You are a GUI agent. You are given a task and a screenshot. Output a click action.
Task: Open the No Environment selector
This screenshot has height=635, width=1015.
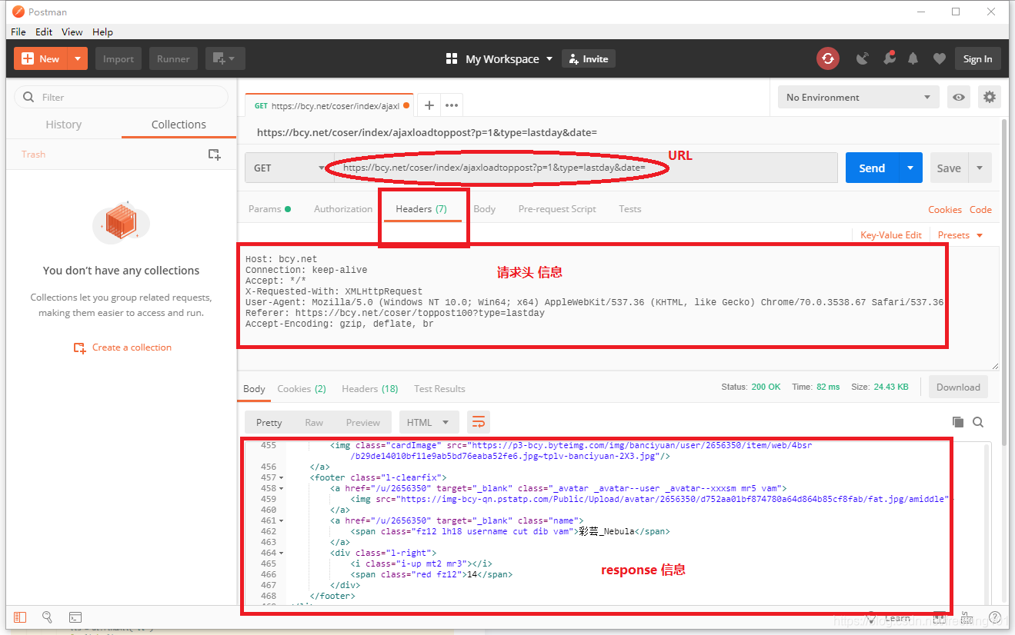pyautogui.click(x=858, y=98)
